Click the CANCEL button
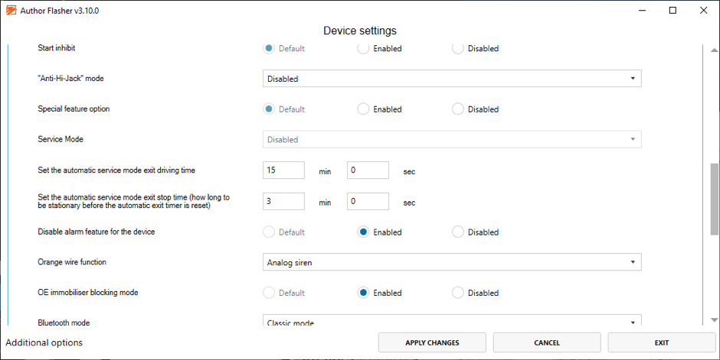 (547, 342)
